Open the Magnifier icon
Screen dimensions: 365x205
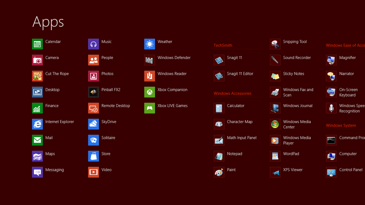[331, 60]
